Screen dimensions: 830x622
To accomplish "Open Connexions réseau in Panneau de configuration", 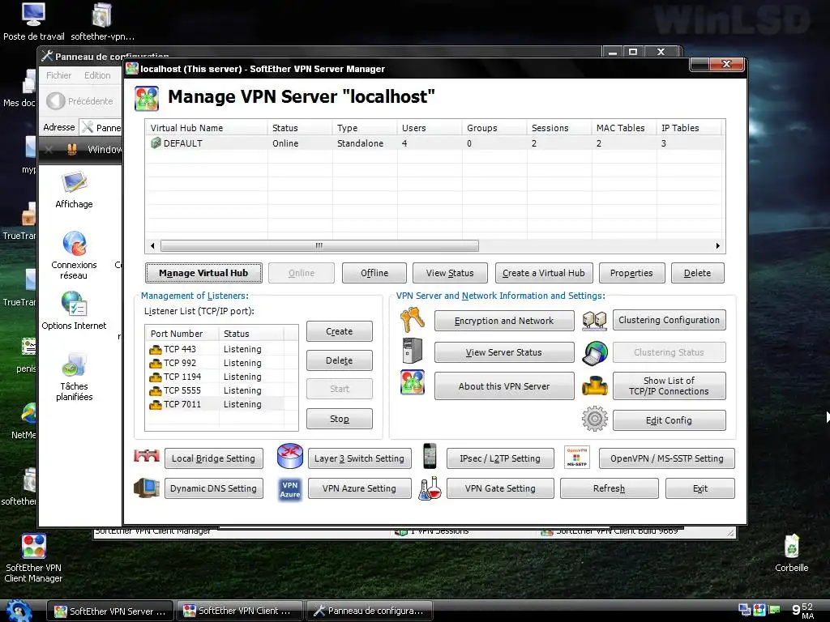I will [74, 255].
